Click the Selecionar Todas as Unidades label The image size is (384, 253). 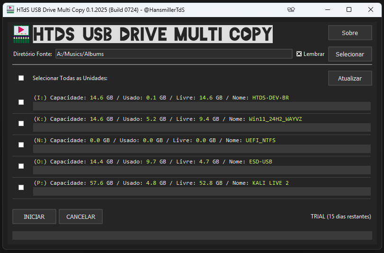[x=70, y=78]
